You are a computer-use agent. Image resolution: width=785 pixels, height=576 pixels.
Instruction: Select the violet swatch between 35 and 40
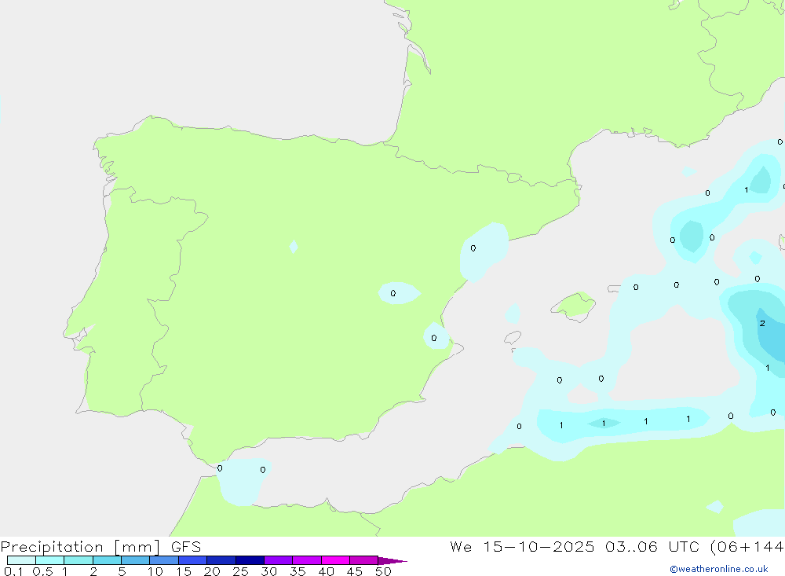tap(307, 560)
